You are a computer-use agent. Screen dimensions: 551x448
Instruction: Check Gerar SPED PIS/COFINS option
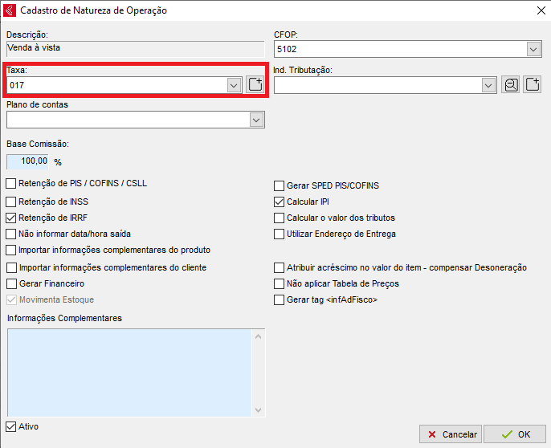[280, 185]
